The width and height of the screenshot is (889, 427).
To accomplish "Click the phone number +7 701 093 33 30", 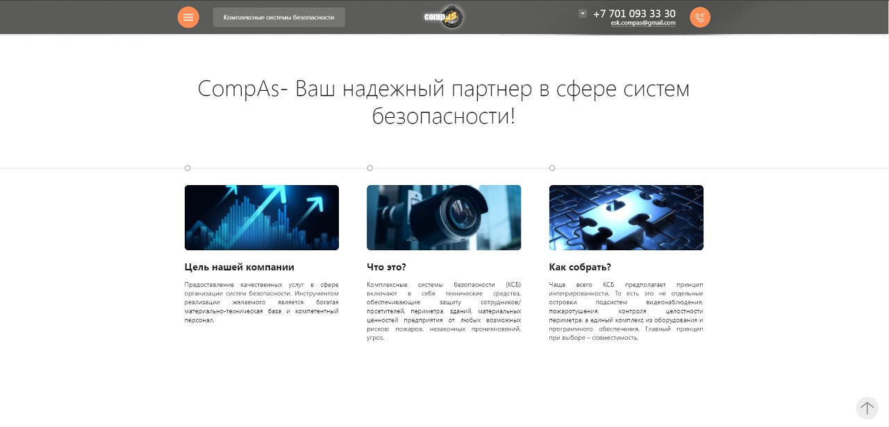I will click(x=634, y=13).
